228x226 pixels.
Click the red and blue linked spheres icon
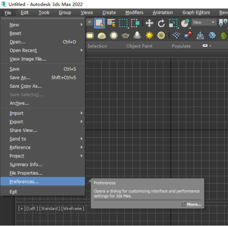pyautogui.click(x=188, y=36)
